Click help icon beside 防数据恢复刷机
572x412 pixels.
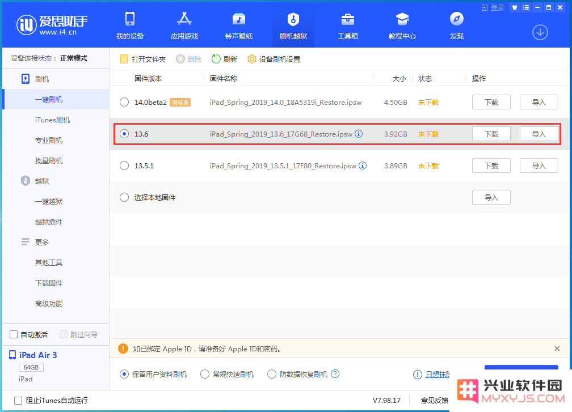click(x=335, y=374)
